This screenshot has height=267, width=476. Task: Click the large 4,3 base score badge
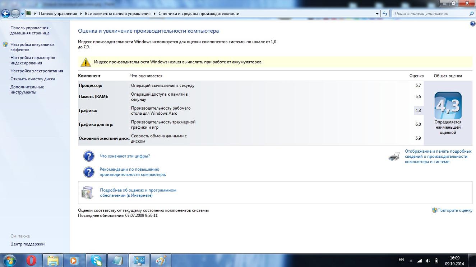[448, 105]
